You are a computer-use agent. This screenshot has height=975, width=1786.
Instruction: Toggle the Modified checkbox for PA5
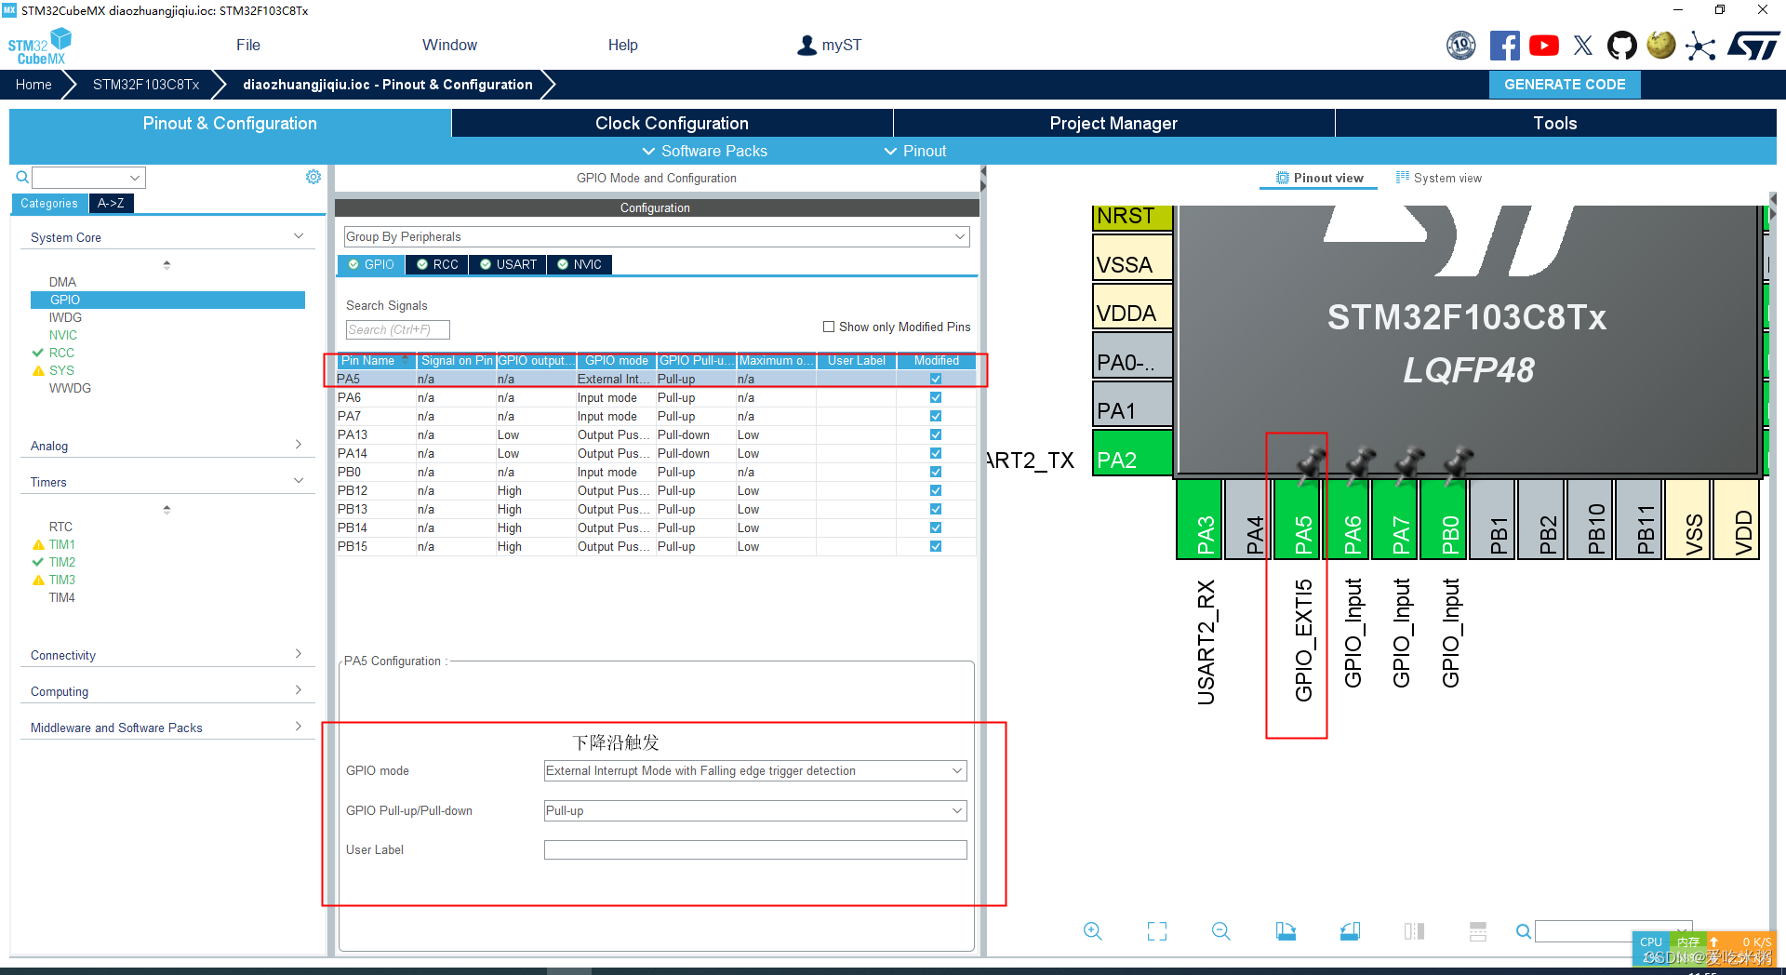coord(936,379)
